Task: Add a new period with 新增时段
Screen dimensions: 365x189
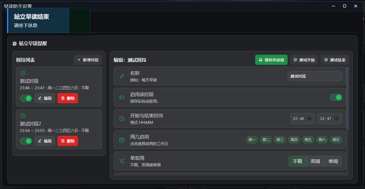Action: pyautogui.click(x=88, y=60)
